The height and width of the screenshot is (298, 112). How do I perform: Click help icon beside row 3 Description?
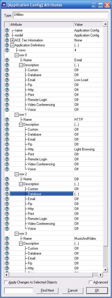7,243
